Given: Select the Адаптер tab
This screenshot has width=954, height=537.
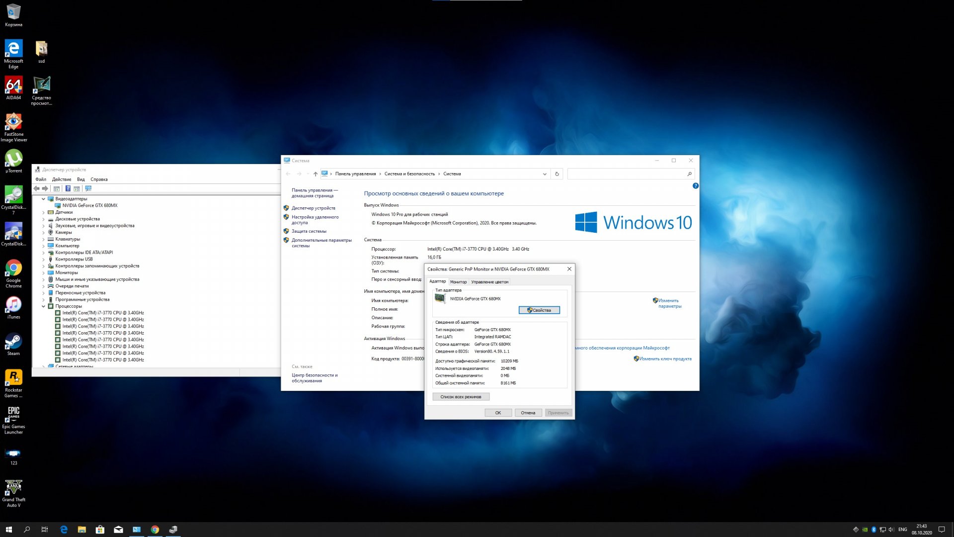Looking at the screenshot, I should pos(437,281).
